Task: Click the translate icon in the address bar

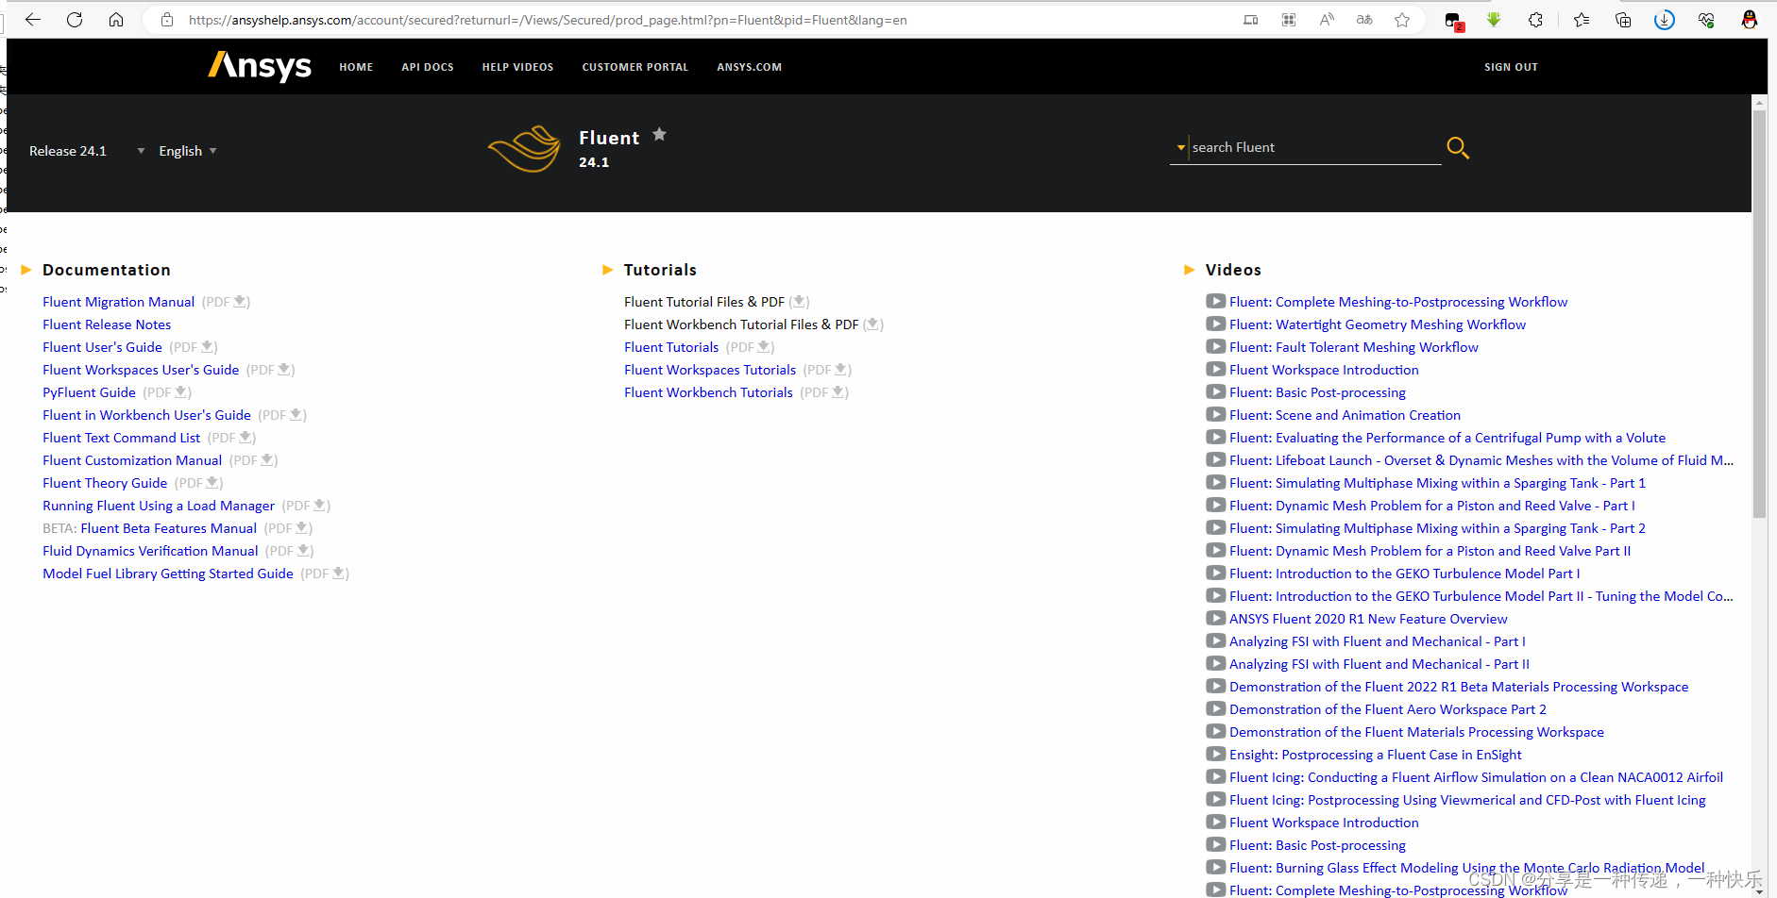Action: [1363, 19]
